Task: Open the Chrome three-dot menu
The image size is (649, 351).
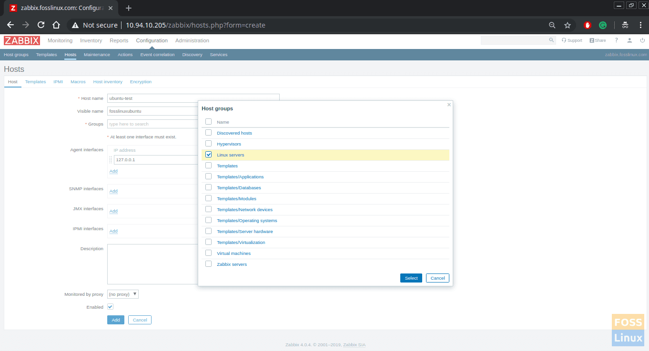Action: [x=640, y=25]
